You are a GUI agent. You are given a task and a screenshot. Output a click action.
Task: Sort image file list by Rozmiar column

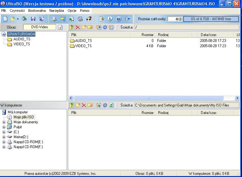(142, 35)
